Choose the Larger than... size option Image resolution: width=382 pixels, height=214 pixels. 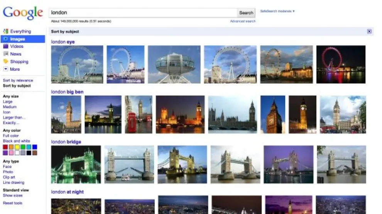click(14, 117)
